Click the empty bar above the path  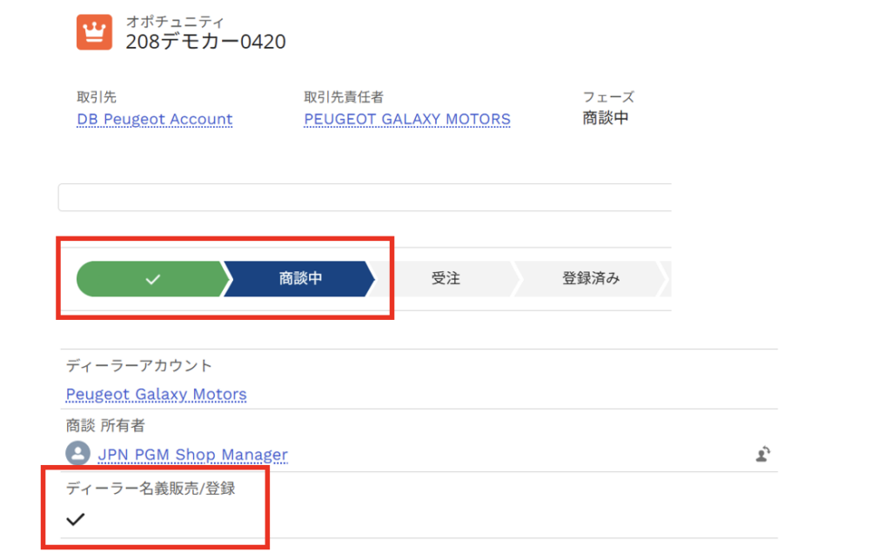[x=365, y=197]
